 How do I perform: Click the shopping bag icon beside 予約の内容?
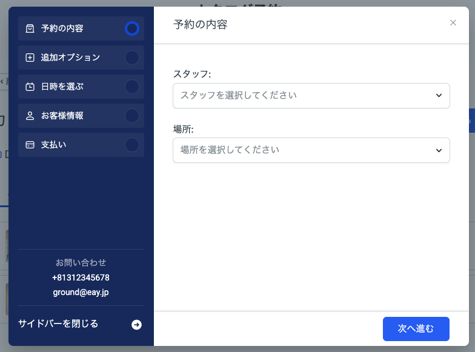(x=30, y=28)
